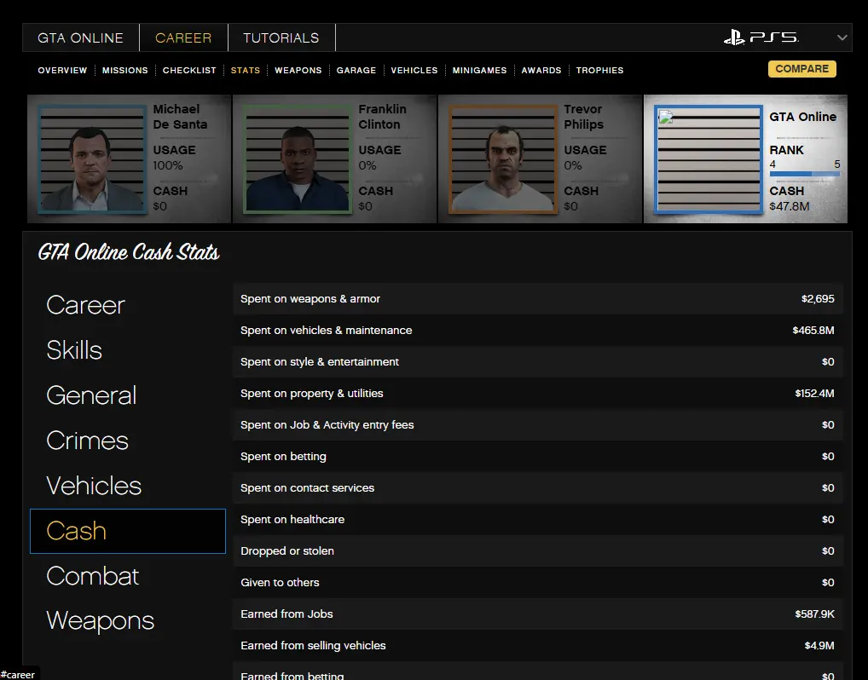868x680 pixels.
Task: Click the 'Spent on style & entertainment' row
Action: click(x=537, y=362)
